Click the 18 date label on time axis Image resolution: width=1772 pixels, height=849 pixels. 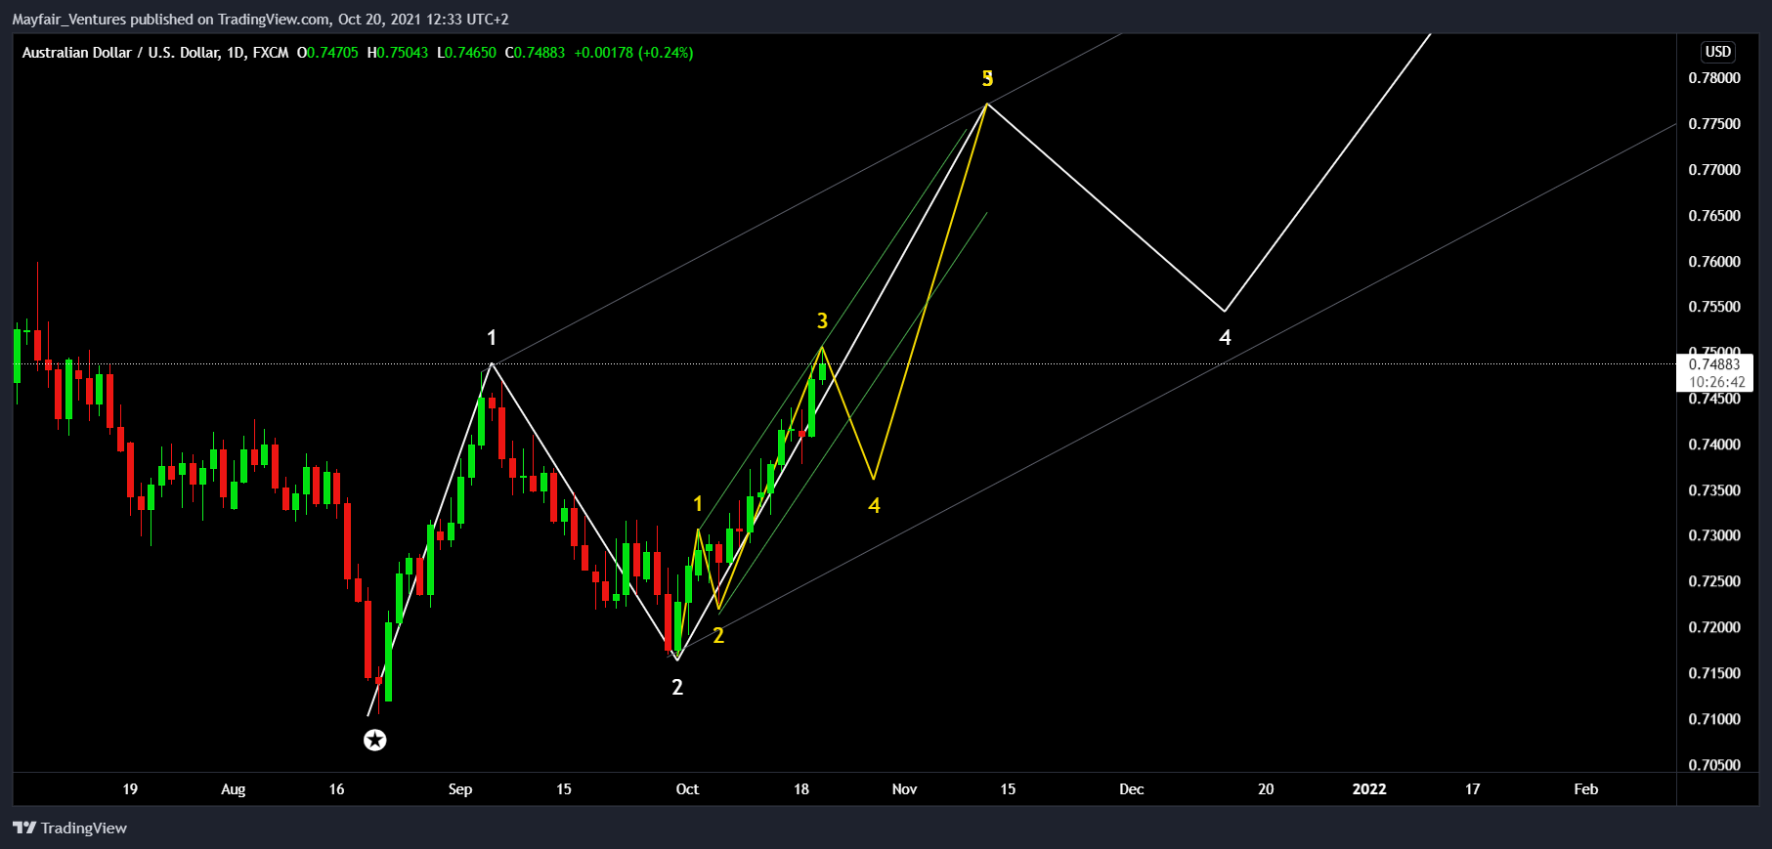click(800, 789)
